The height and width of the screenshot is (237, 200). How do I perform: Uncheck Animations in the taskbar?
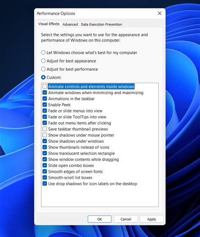point(45,98)
